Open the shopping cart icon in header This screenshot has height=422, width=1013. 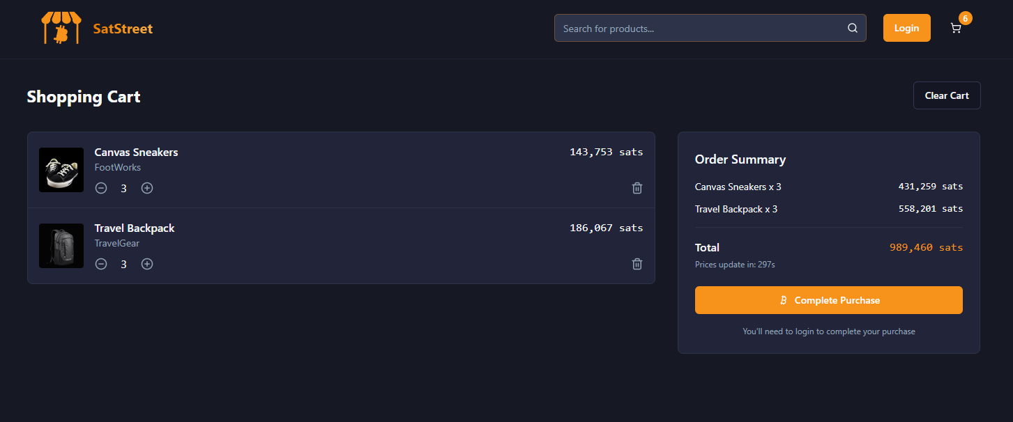[x=955, y=29]
